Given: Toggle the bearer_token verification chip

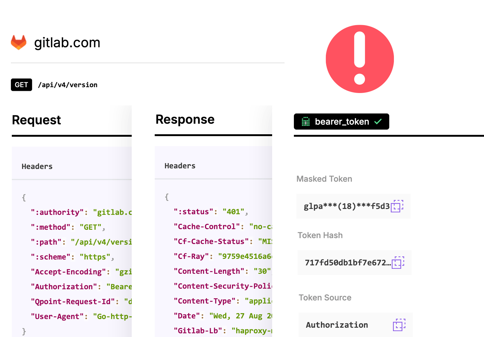Looking at the screenshot, I should click(x=341, y=122).
